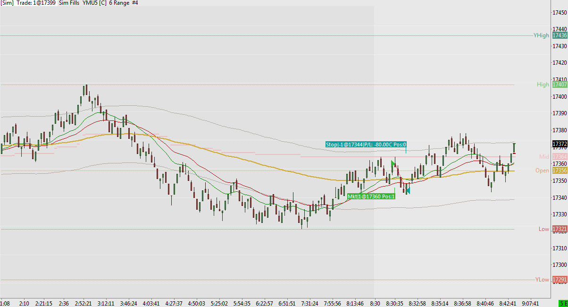568x307 pixels.
Task: Select the teal stop exit arrow marker
Action: 408,190
